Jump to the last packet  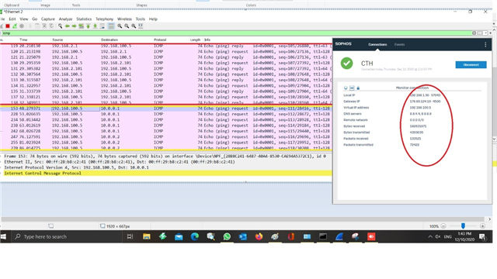95,26
